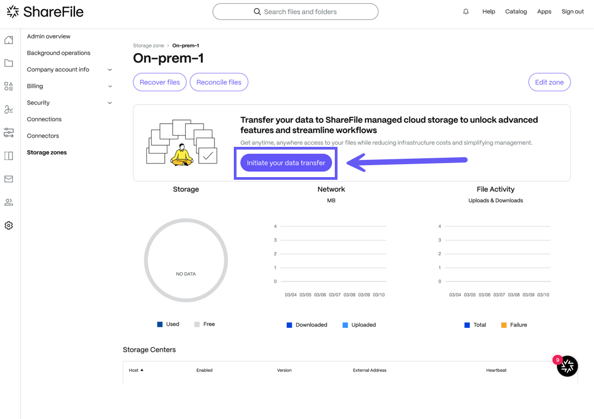Click the Failure legend swatch
This screenshot has width=594, height=419.
click(x=504, y=325)
